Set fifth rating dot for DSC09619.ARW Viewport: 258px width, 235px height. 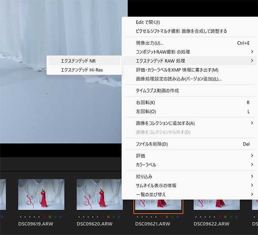click(x=39, y=217)
